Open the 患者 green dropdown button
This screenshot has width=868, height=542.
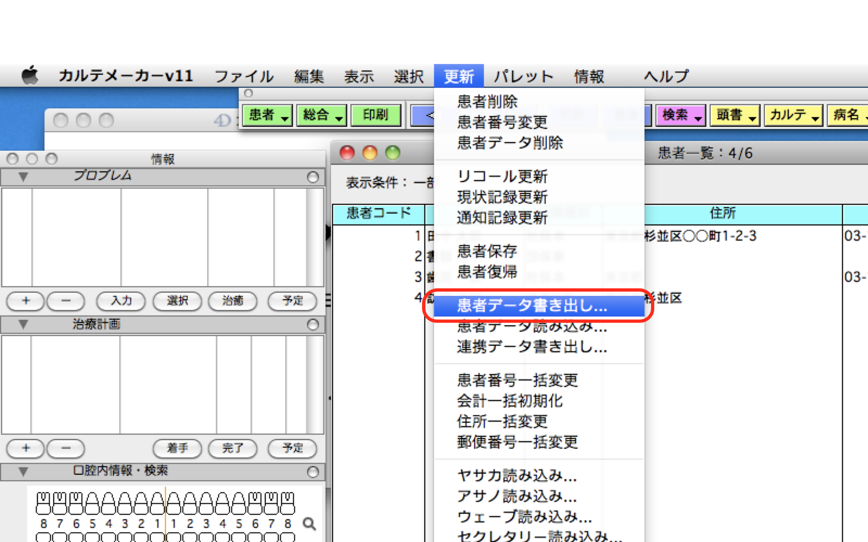pyautogui.click(x=268, y=115)
